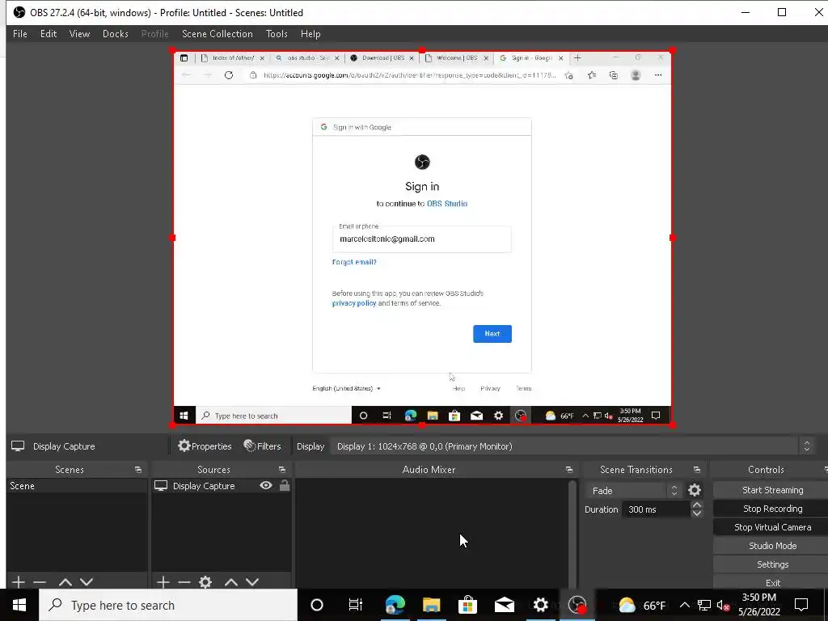
Task: Click the Stop Virtual Camera button
Action: (x=772, y=527)
